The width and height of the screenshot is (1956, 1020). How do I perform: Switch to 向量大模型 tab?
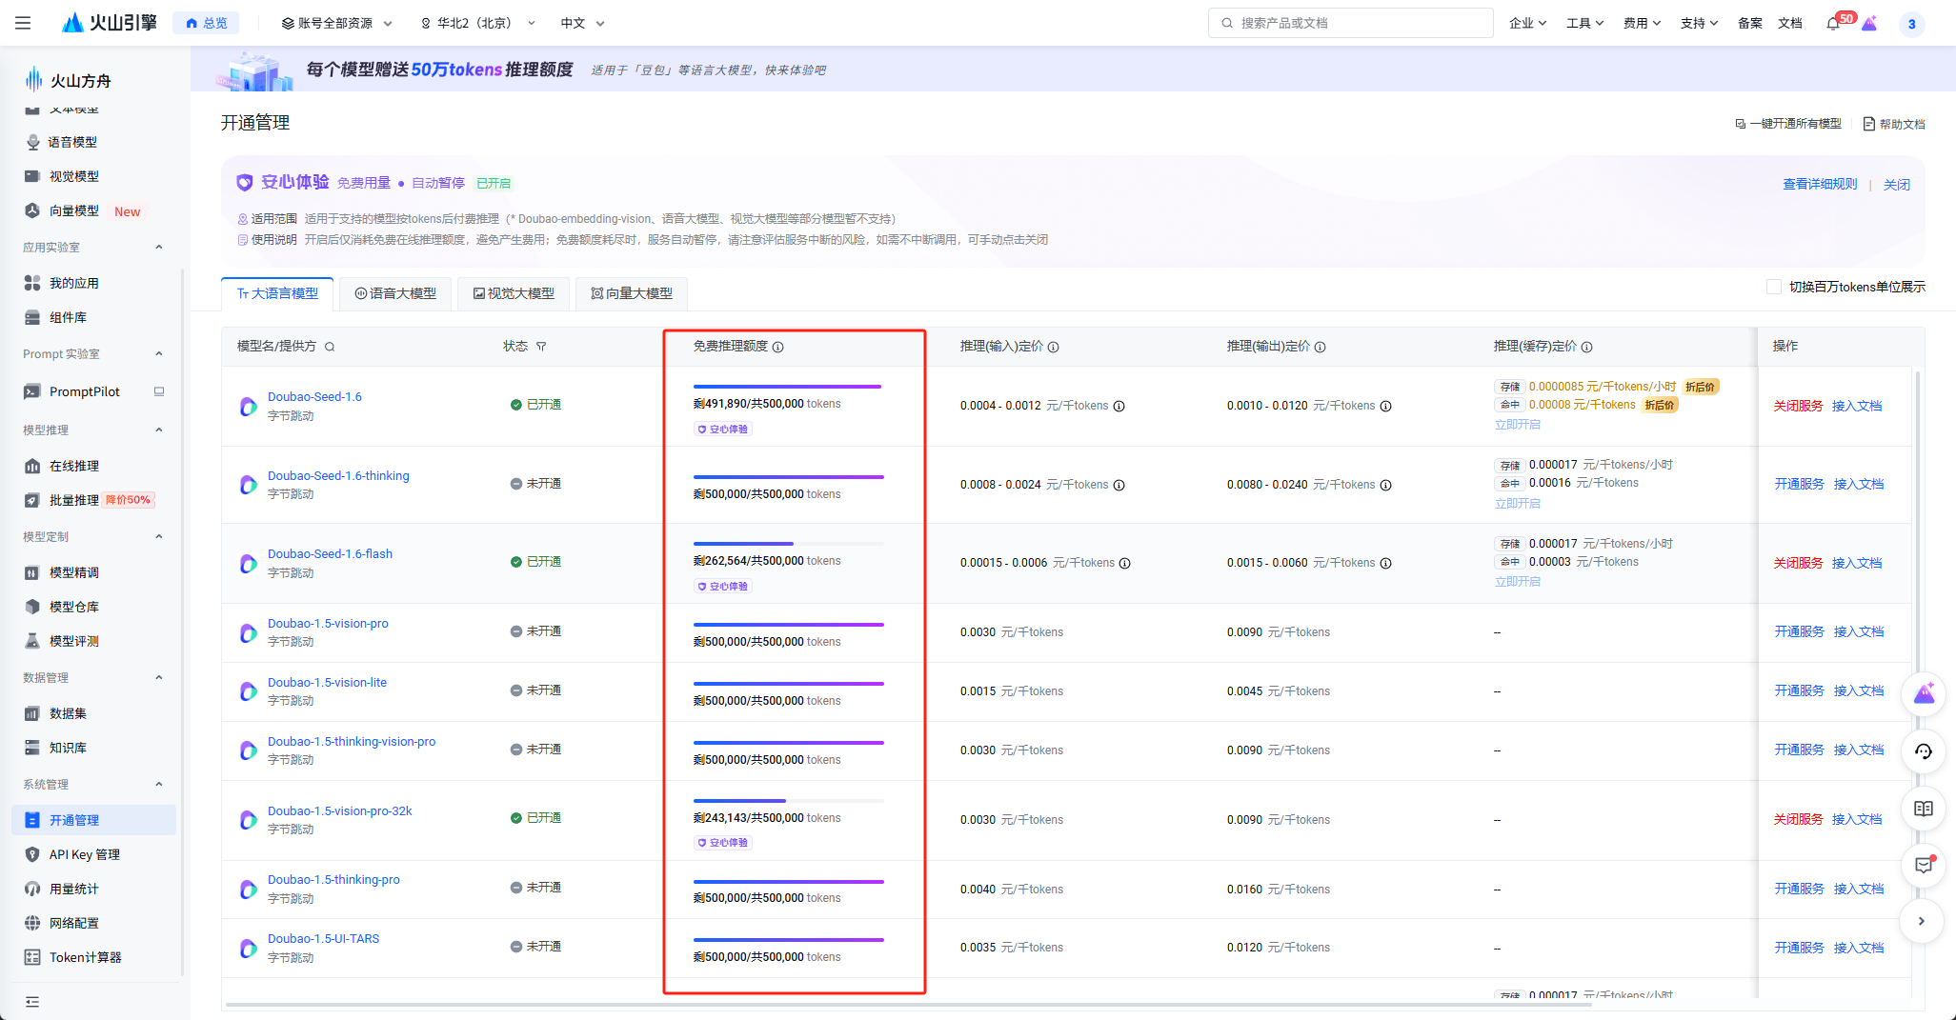[632, 293]
